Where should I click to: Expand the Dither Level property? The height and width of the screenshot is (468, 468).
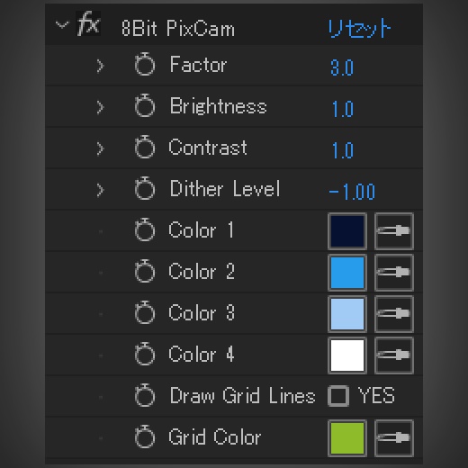click(x=100, y=190)
